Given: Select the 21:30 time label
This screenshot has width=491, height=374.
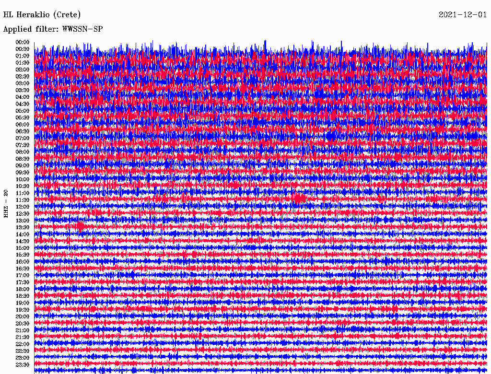Looking at the screenshot, I should point(22,338).
